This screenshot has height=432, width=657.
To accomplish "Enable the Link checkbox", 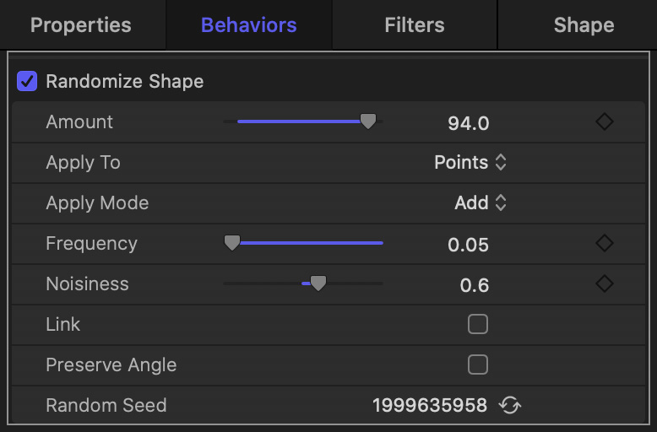I will (x=478, y=324).
